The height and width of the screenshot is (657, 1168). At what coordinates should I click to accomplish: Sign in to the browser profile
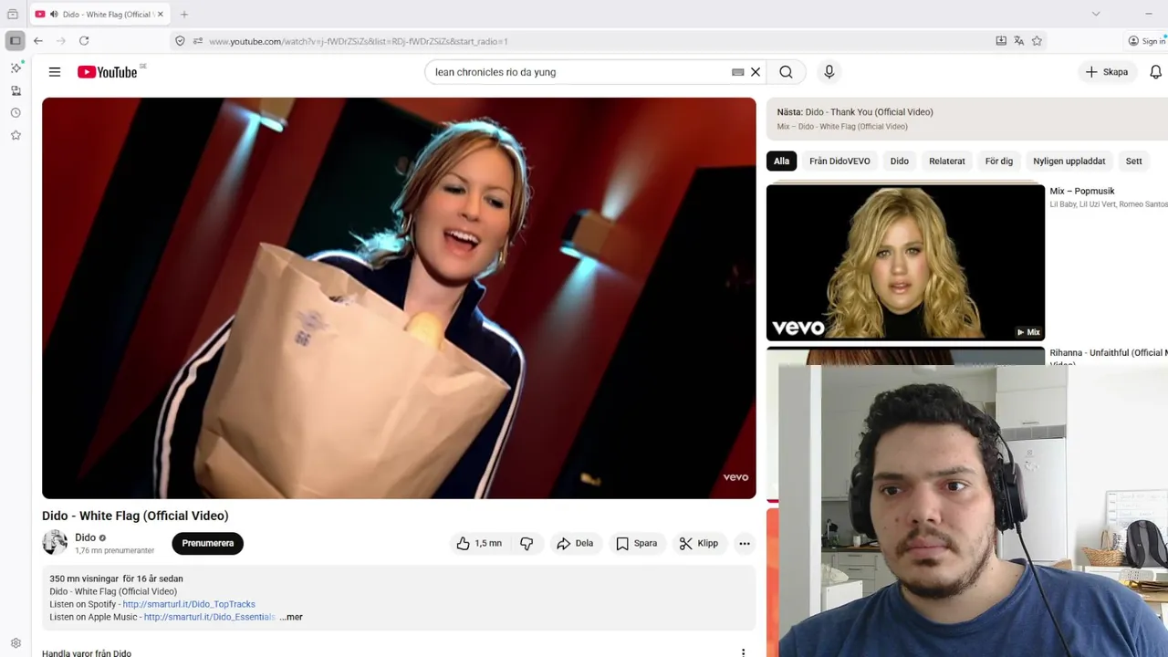click(x=1146, y=41)
